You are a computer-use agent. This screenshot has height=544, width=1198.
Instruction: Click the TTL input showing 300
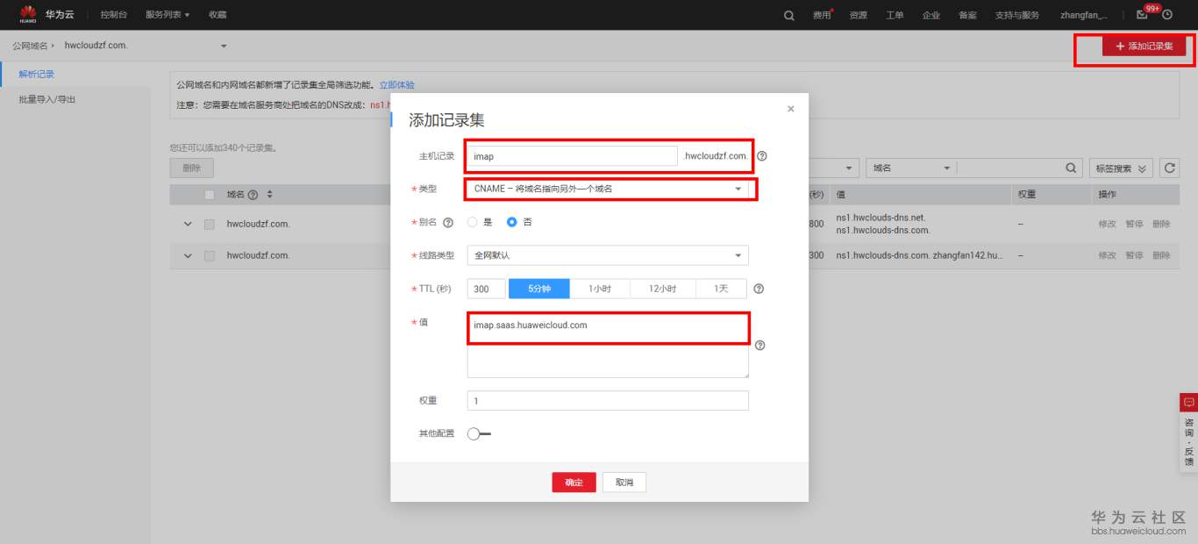486,289
